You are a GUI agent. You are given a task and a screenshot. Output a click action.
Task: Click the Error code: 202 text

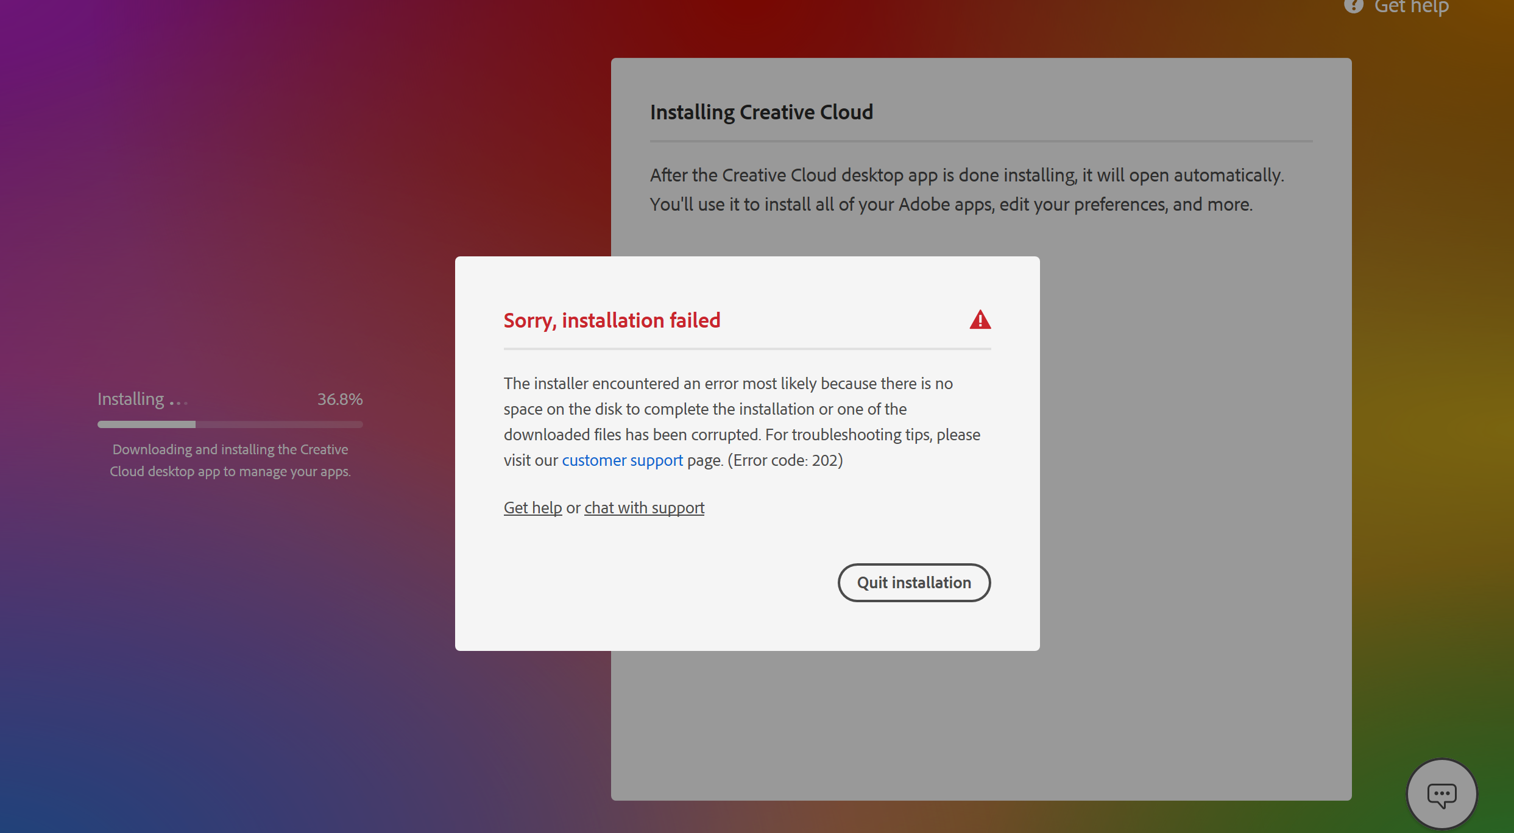pyautogui.click(x=785, y=460)
